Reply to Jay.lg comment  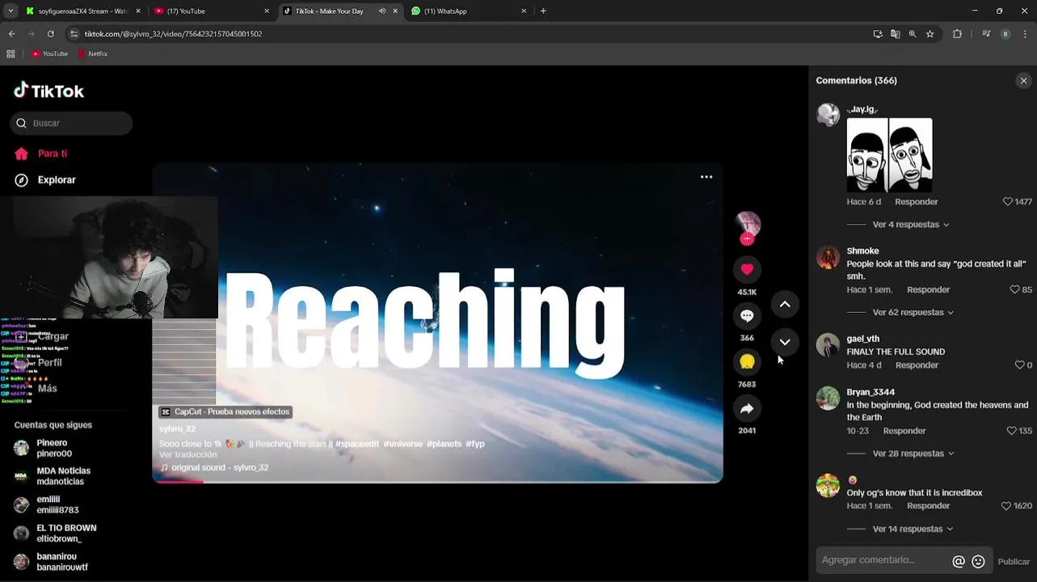click(x=917, y=202)
